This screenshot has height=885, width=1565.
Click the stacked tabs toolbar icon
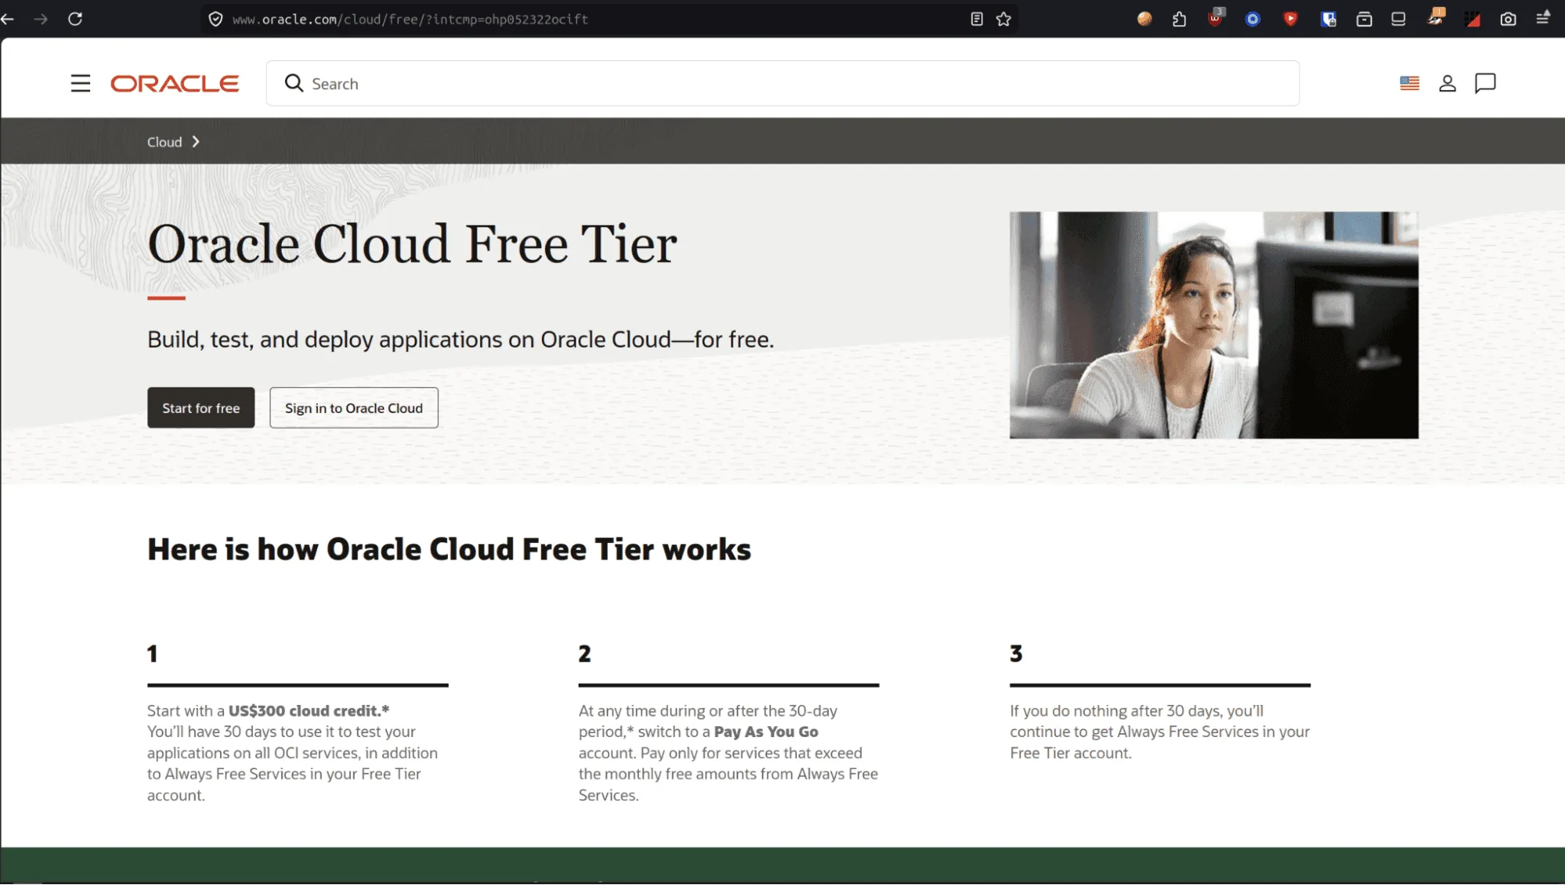pyautogui.click(x=1398, y=19)
